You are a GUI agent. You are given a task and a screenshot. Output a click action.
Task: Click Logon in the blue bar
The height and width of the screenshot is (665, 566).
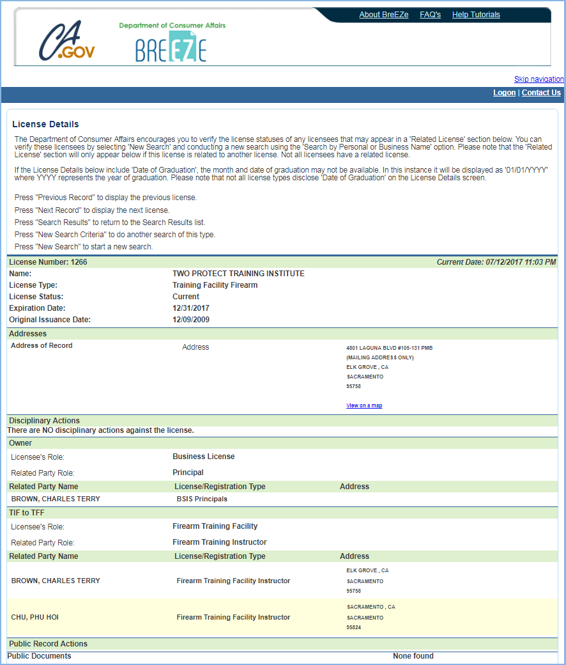tap(504, 93)
